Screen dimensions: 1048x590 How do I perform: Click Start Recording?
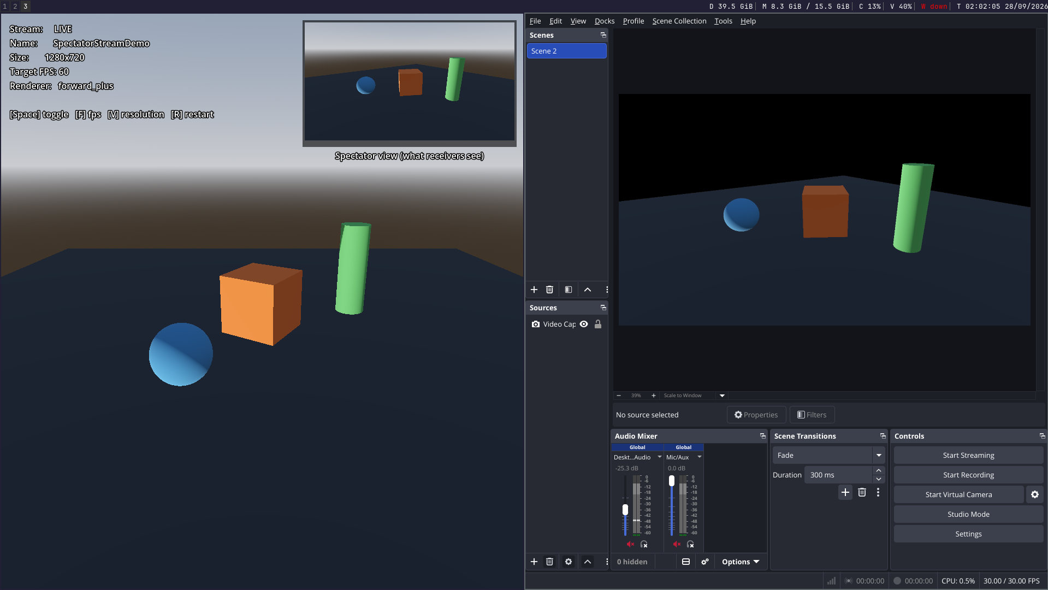[x=968, y=475]
